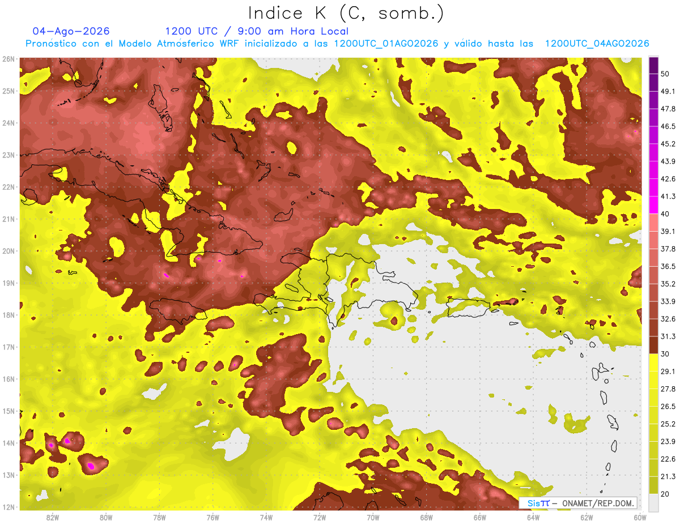The width and height of the screenshot is (680, 525).
Task: Click the colorbar value 25.2
Action: coord(668,424)
